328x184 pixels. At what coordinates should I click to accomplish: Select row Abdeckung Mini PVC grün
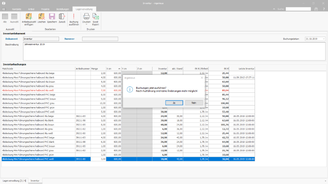coord(128,155)
